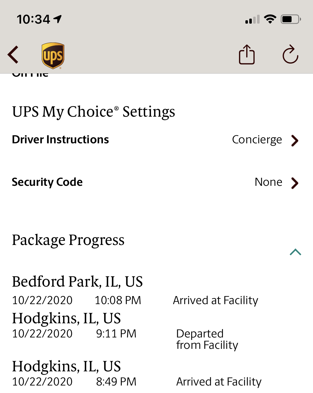Viewport: 313px width, 393px height.
Task: Select the Driver Instructions row
Action: pos(156,140)
